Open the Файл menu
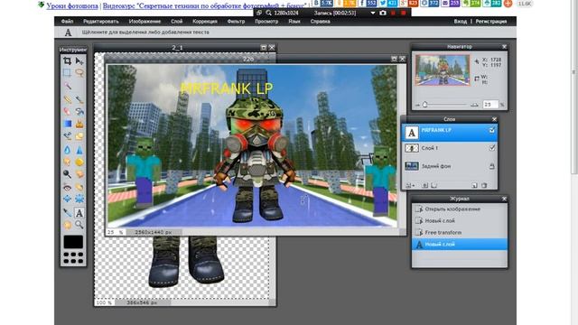 pyautogui.click(x=67, y=22)
